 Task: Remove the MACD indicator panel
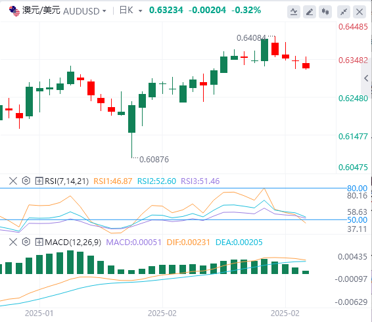(13, 242)
